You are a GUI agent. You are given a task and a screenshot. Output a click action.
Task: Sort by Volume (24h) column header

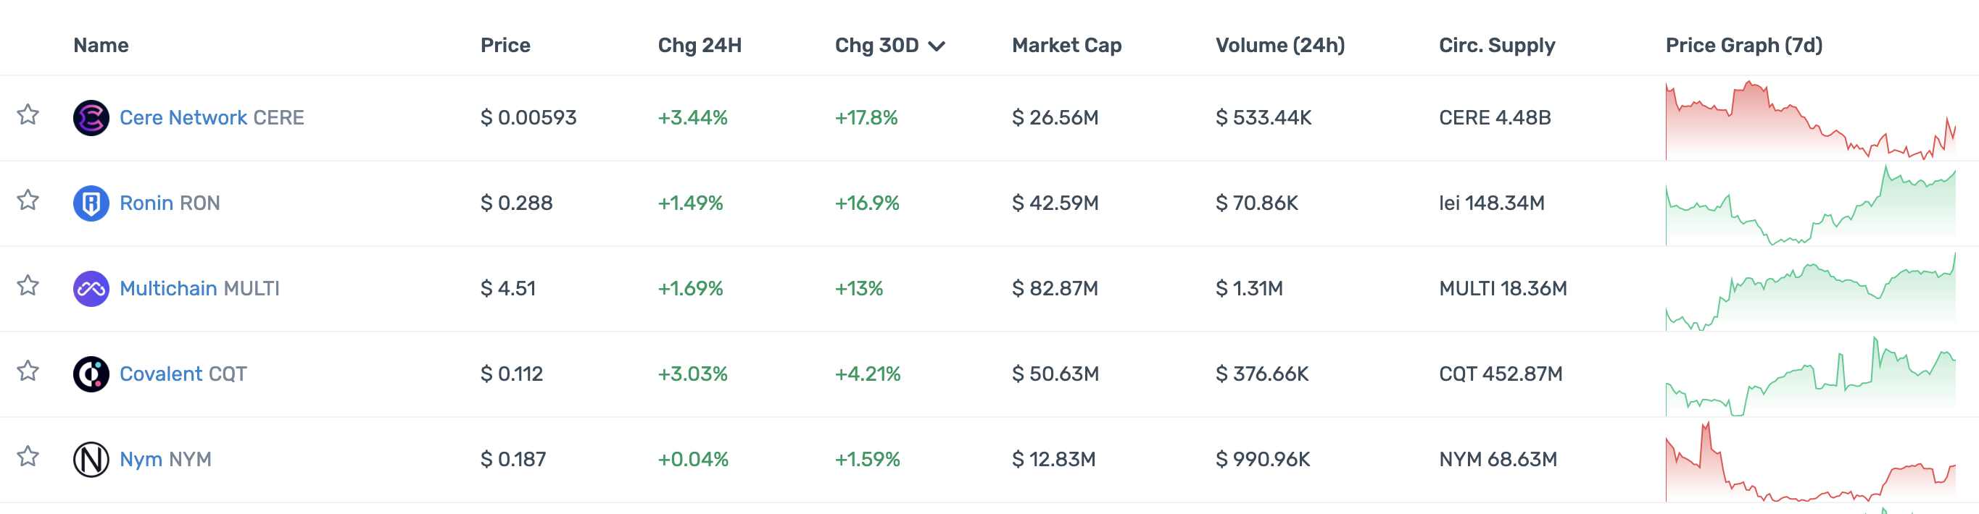[x=1280, y=46]
